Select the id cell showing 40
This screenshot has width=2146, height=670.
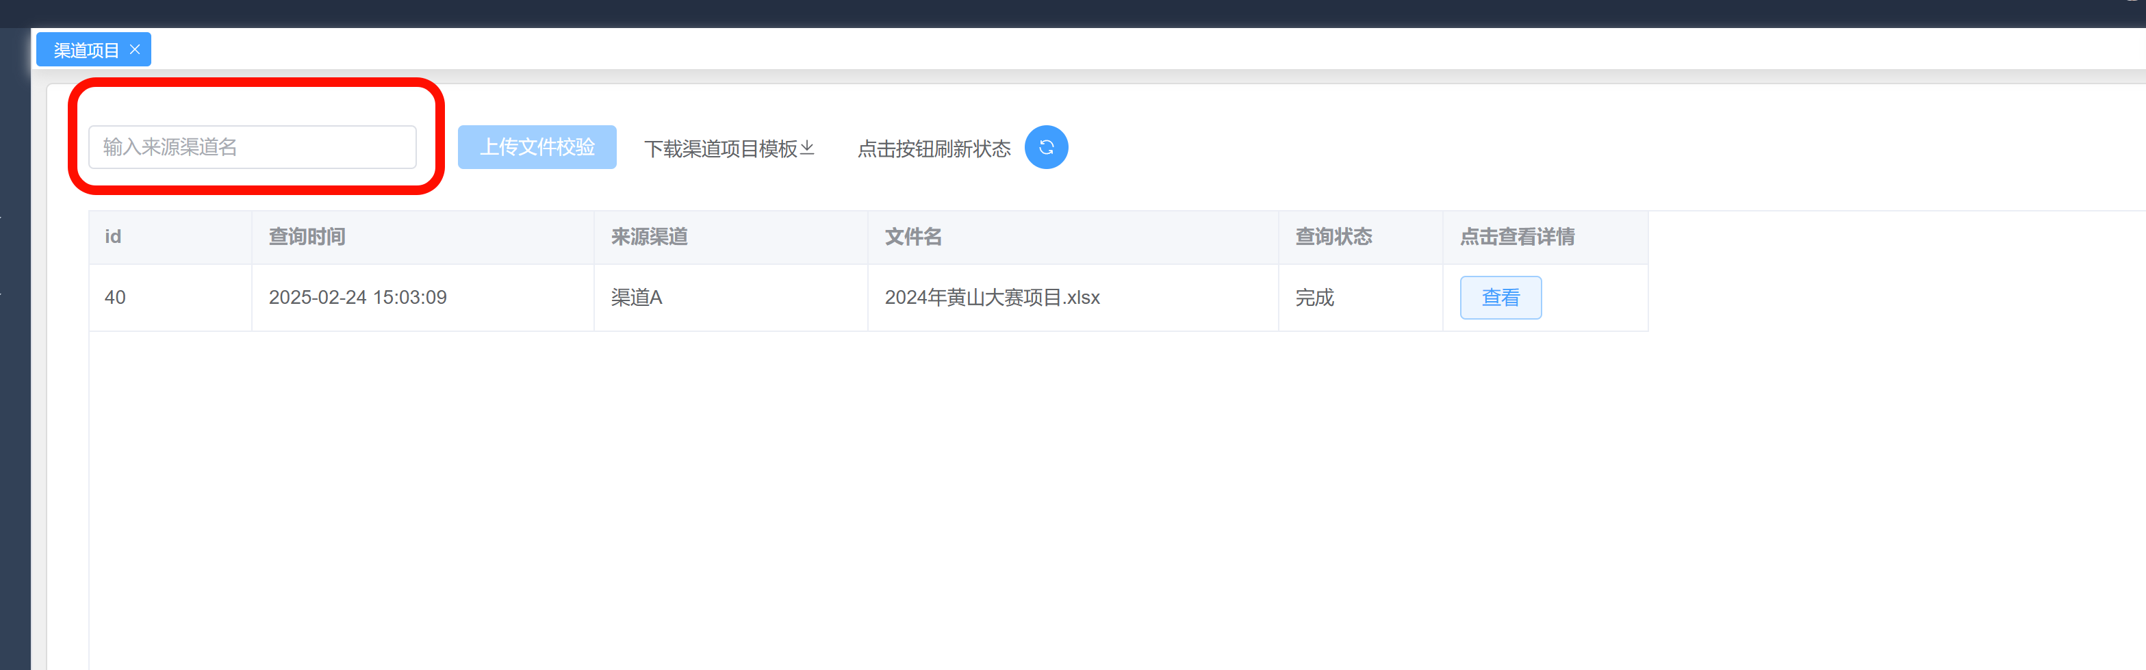[x=115, y=298]
